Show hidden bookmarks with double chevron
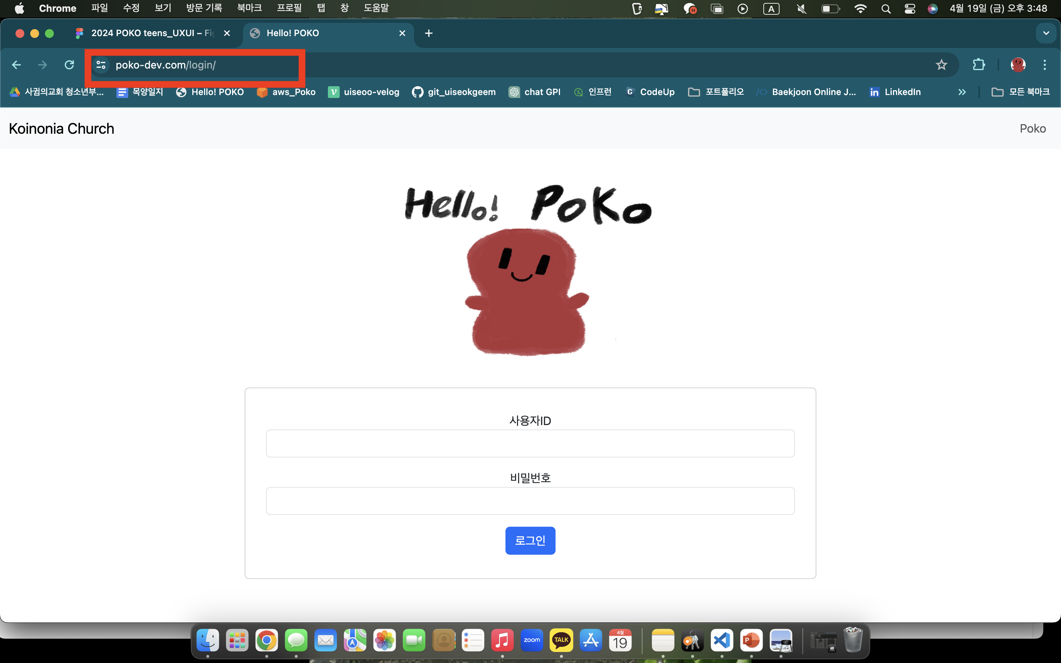The height and width of the screenshot is (663, 1061). (x=962, y=92)
